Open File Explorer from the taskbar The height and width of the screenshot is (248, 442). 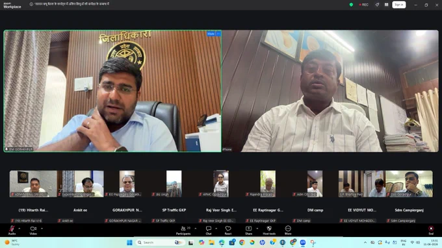(x=211, y=242)
